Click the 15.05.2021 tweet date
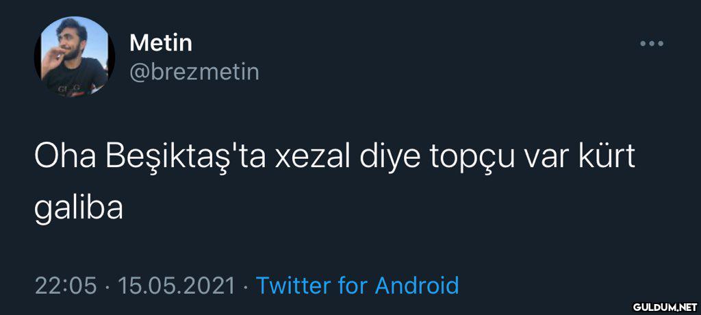The image size is (701, 315). (177, 285)
